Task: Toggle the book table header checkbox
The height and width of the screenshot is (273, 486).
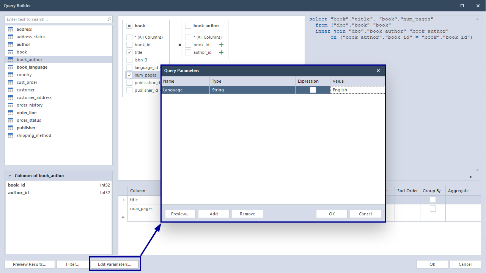Action: (x=129, y=26)
